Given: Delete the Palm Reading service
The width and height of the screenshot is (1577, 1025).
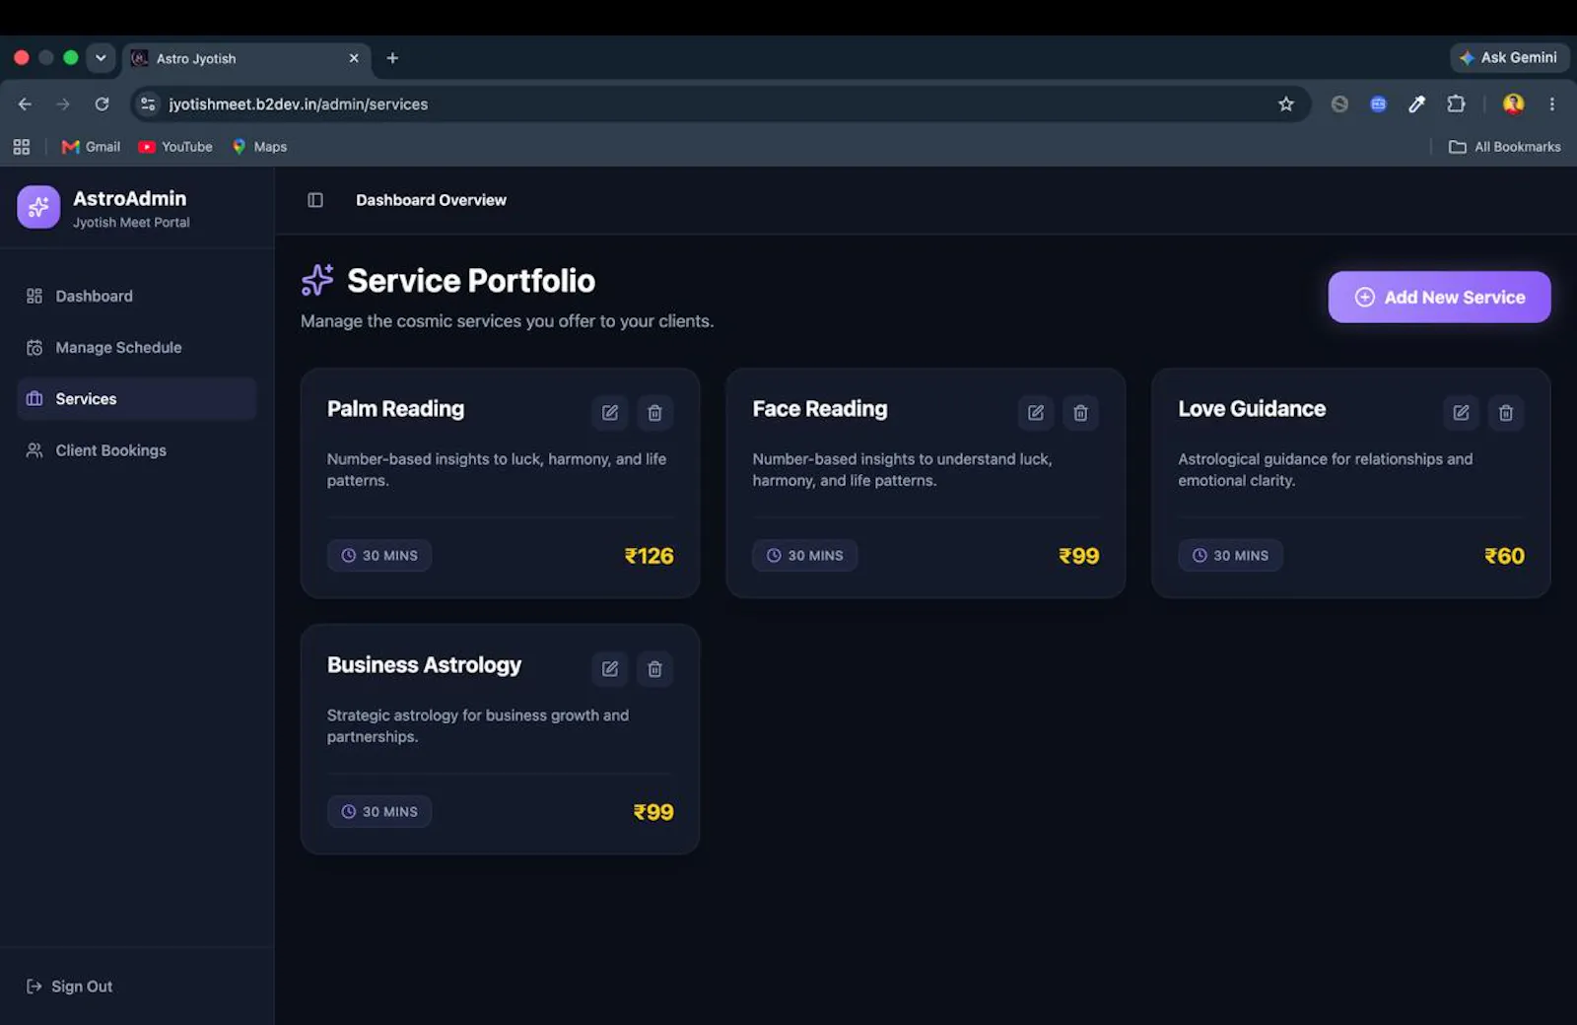Looking at the screenshot, I should click(x=654, y=413).
